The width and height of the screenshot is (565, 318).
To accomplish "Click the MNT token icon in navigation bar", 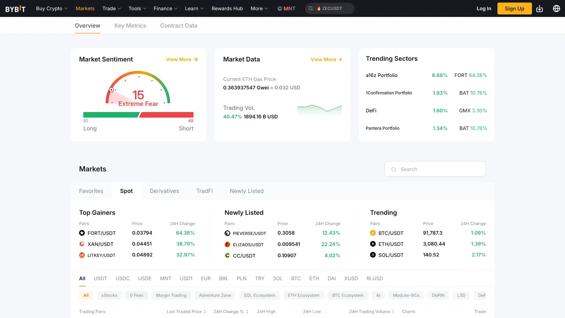I will 280,8.
